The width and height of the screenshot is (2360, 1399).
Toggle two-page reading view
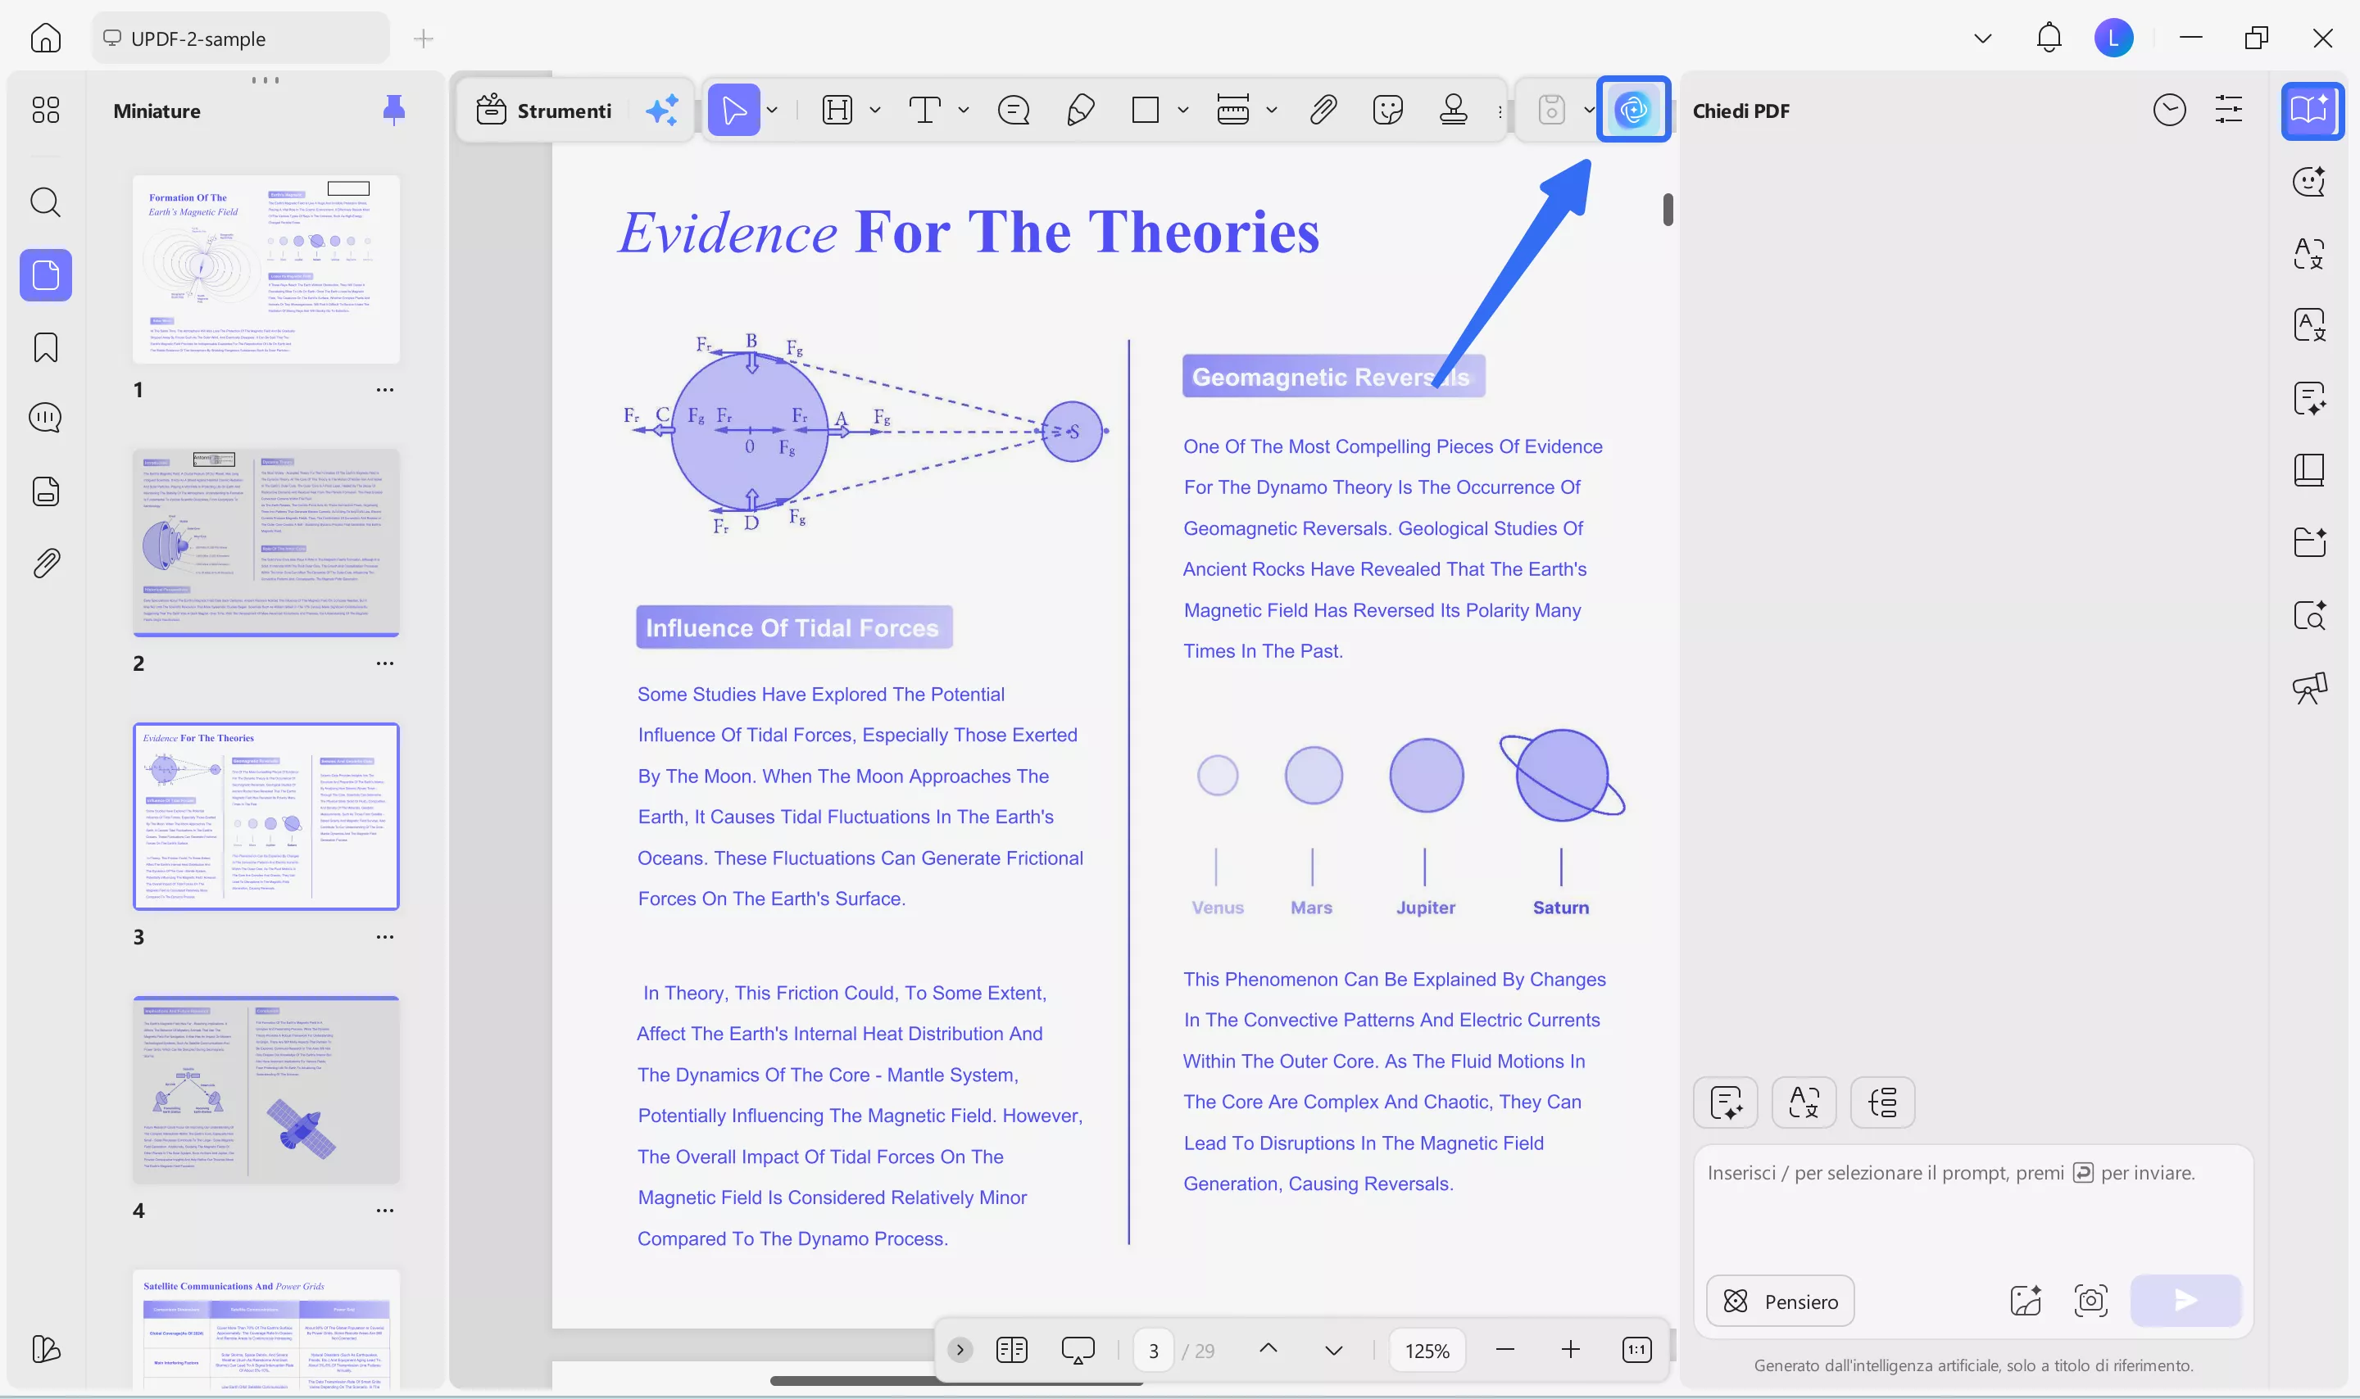coord(1010,1349)
